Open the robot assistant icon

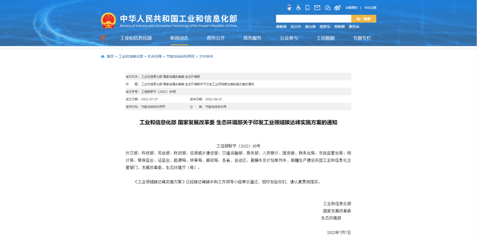click(289, 8)
